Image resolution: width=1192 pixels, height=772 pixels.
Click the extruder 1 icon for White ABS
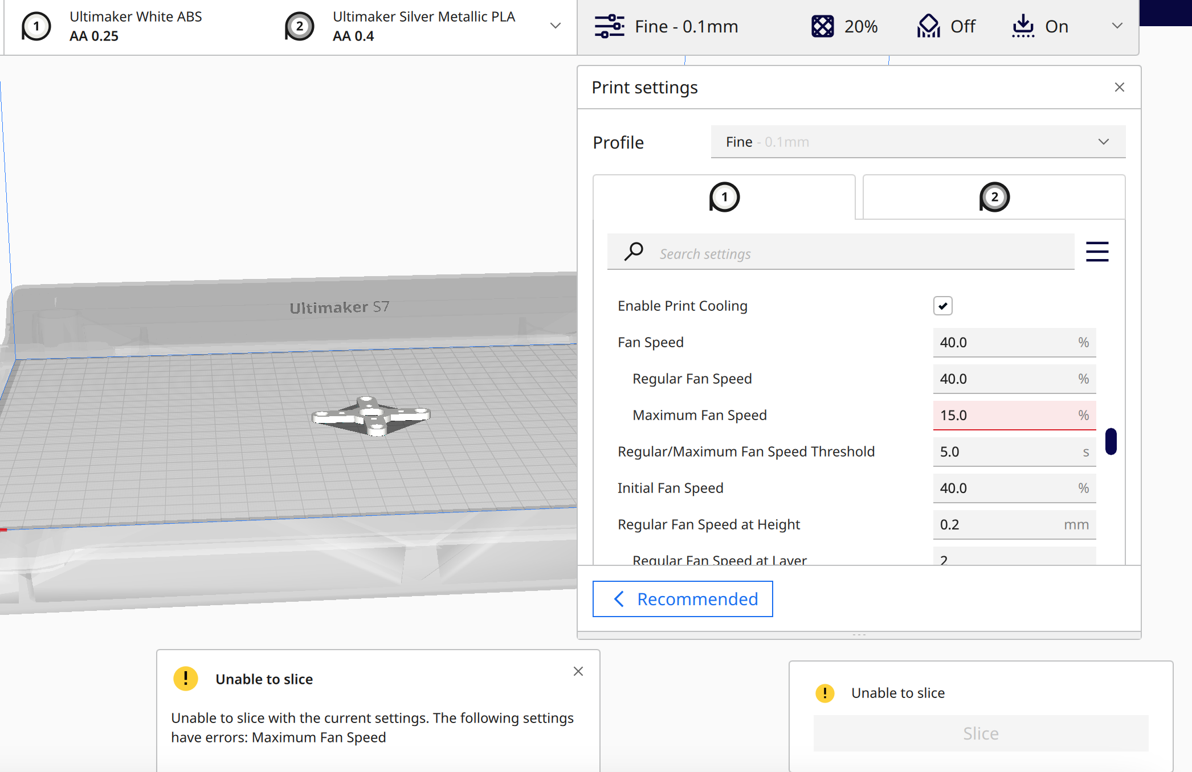tap(36, 26)
